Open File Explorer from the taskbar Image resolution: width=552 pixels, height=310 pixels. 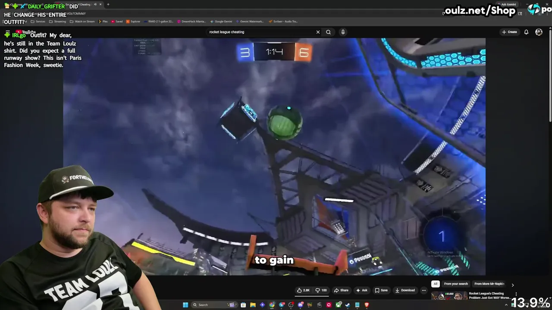click(253, 305)
